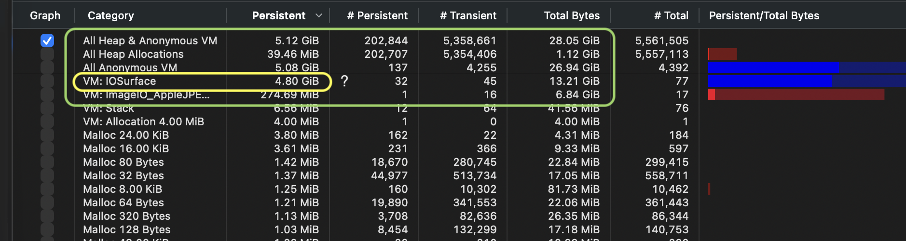
Task: Select the All Anonymous VM row
Action: click(130, 67)
